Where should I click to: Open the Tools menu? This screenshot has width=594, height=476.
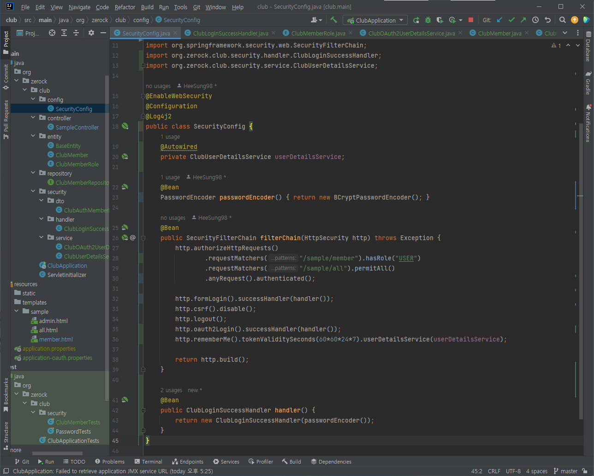(x=181, y=7)
